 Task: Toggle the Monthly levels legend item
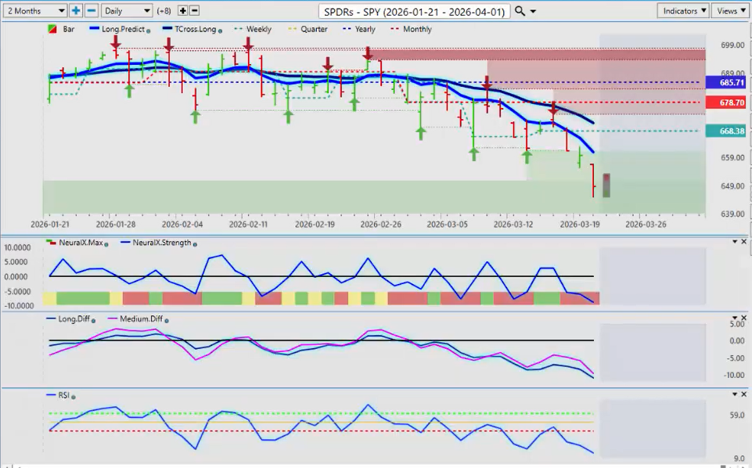(412, 29)
